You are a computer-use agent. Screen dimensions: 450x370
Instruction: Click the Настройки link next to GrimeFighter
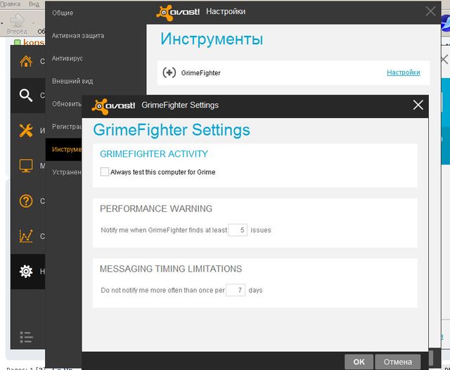click(x=403, y=72)
